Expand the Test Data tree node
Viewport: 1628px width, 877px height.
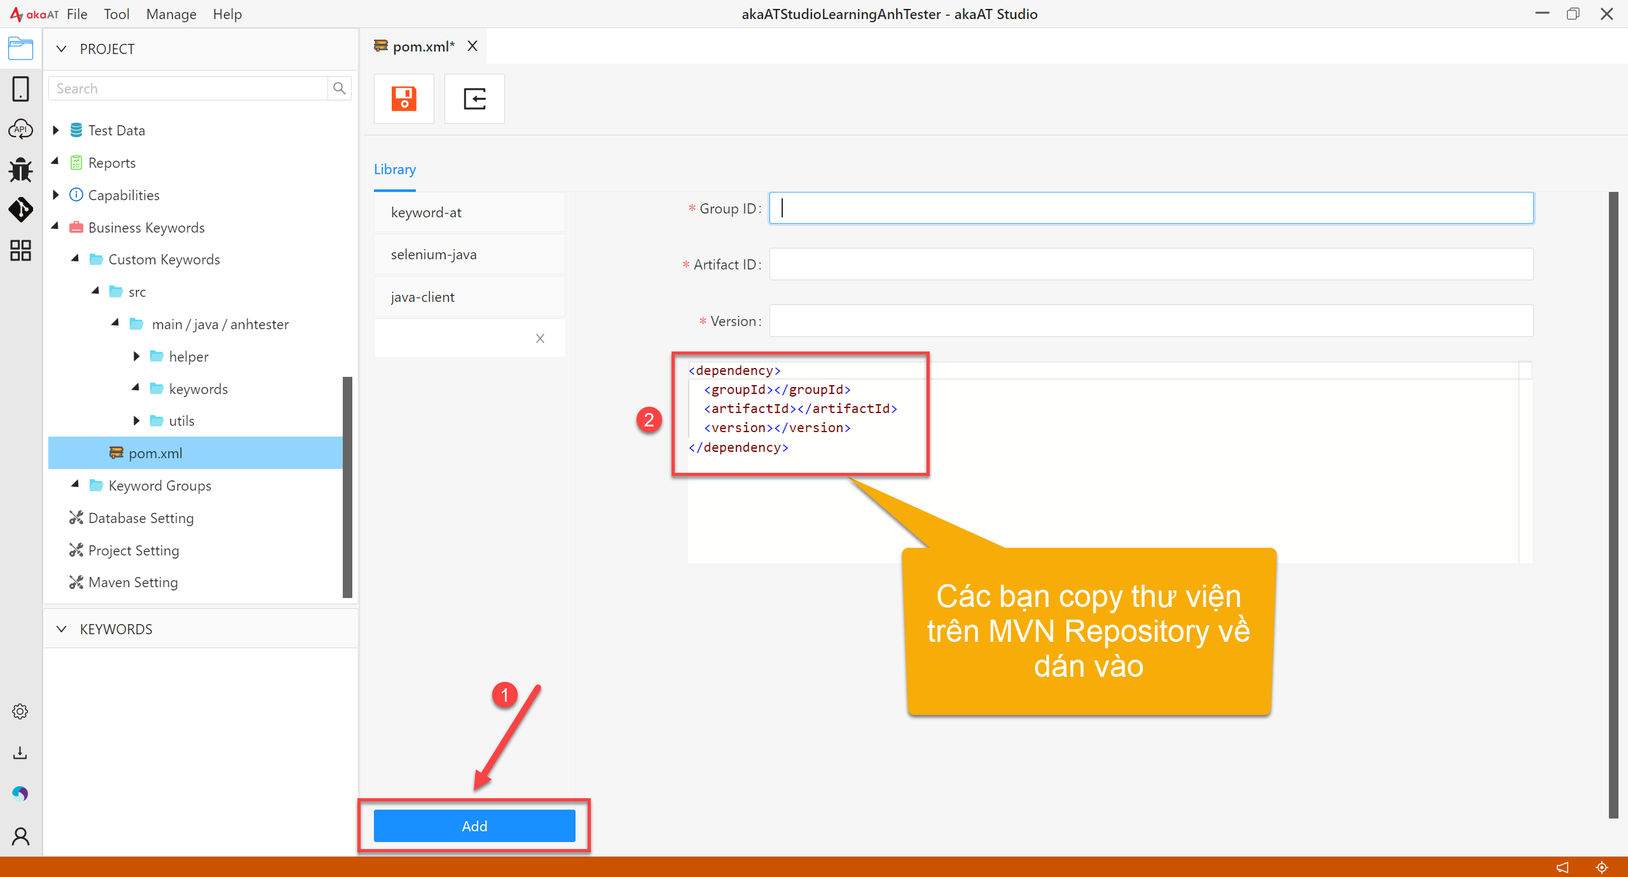[56, 130]
